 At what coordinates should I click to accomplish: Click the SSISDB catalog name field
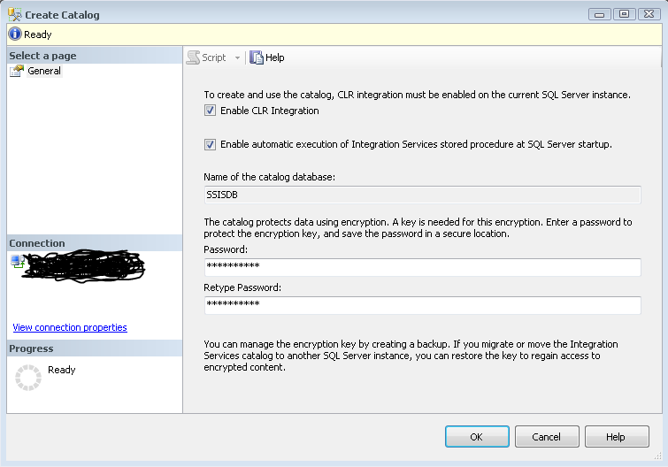[423, 195]
